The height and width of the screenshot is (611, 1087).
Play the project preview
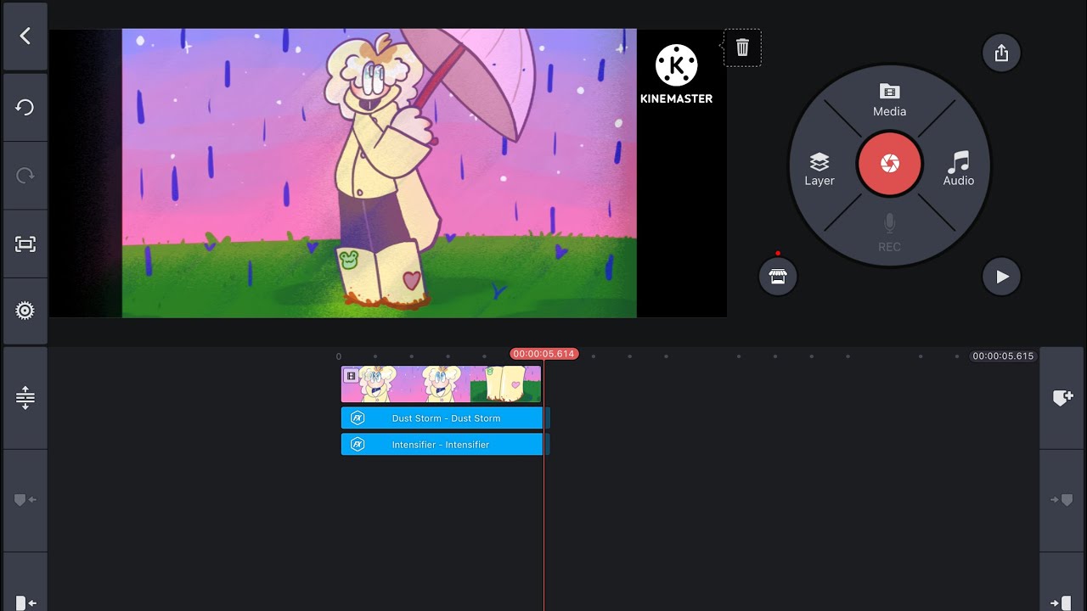point(1001,277)
